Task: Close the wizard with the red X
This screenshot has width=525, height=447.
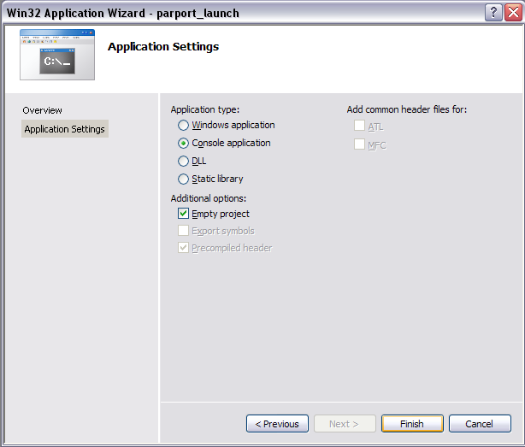Action: tap(513, 13)
